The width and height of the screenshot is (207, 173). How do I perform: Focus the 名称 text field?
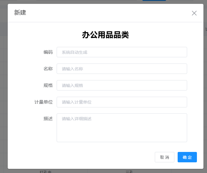[122, 69]
